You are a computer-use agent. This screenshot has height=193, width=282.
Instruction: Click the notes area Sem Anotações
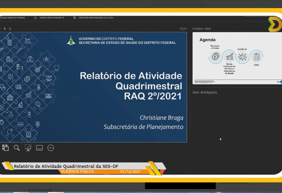(205, 92)
